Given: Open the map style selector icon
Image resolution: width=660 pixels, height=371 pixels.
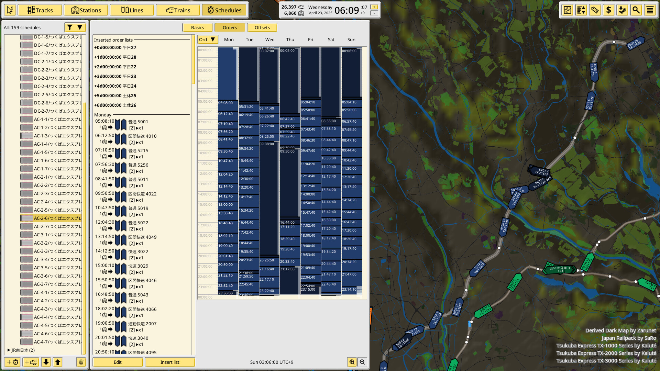Looking at the screenshot, I should [567, 10].
